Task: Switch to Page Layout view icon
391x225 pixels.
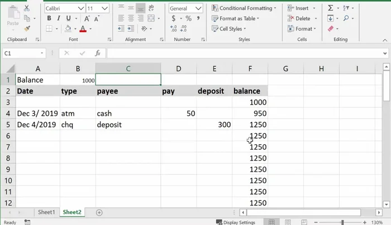Action: point(288,222)
